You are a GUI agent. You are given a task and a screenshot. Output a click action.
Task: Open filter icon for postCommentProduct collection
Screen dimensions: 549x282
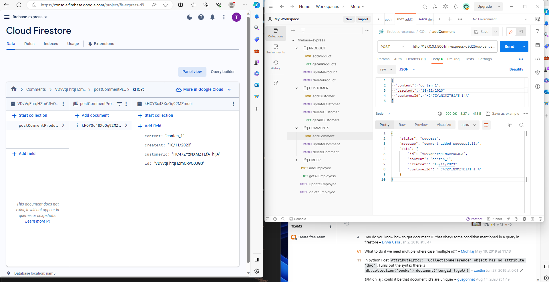(119, 104)
